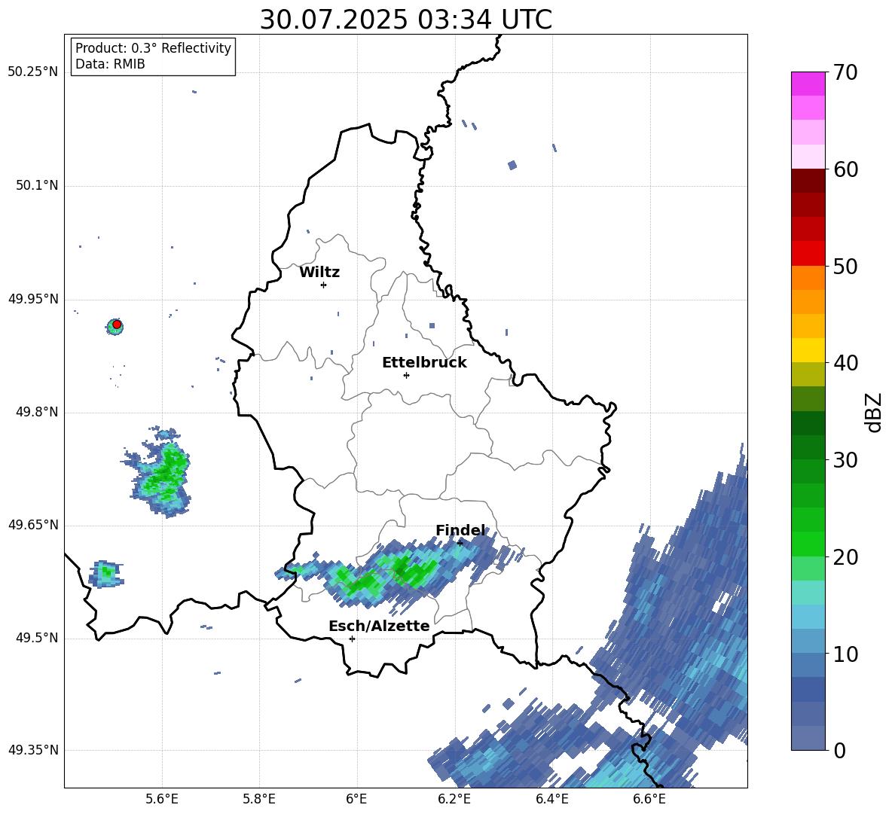Click the red dot radar marker
Image resolution: width=892 pixels, height=814 pixels.
(117, 325)
